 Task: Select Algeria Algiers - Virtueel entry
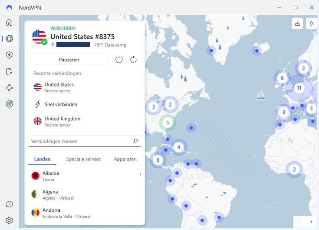[85, 194]
